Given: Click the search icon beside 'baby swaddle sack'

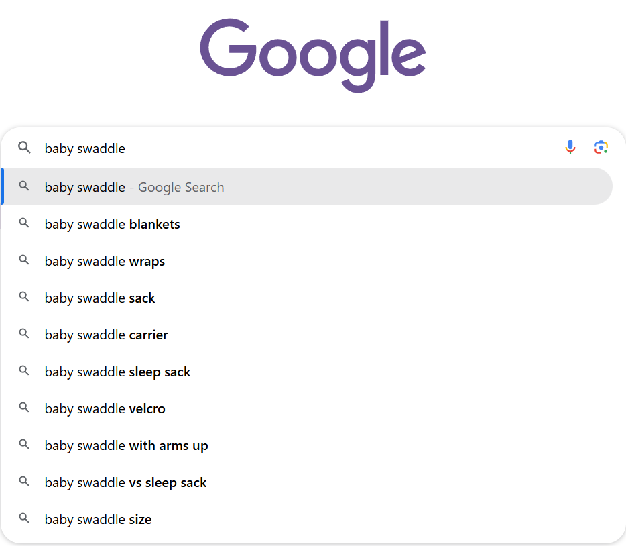Looking at the screenshot, I should 24,297.
